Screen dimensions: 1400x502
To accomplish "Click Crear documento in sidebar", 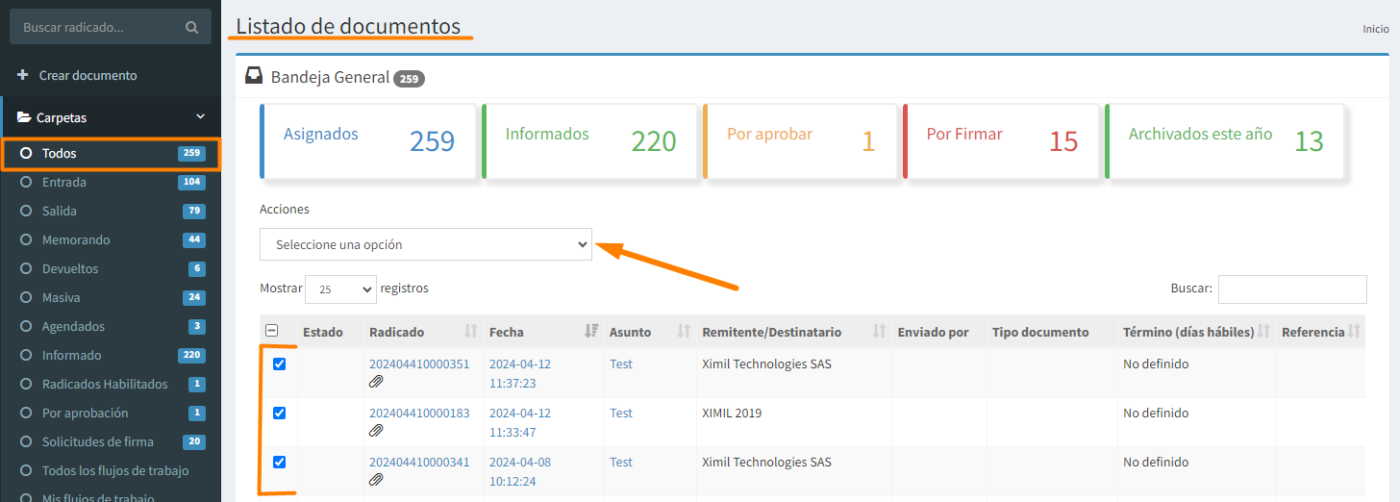I will 87,75.
